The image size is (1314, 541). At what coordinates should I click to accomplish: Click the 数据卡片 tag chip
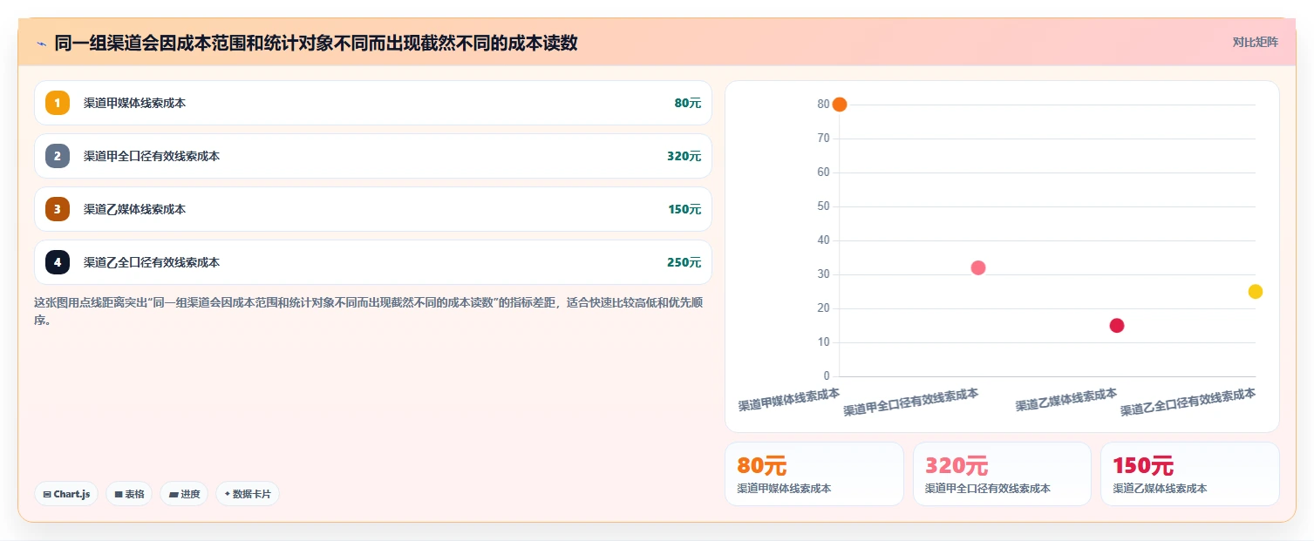pyautogui.click(x=248, y=494)
